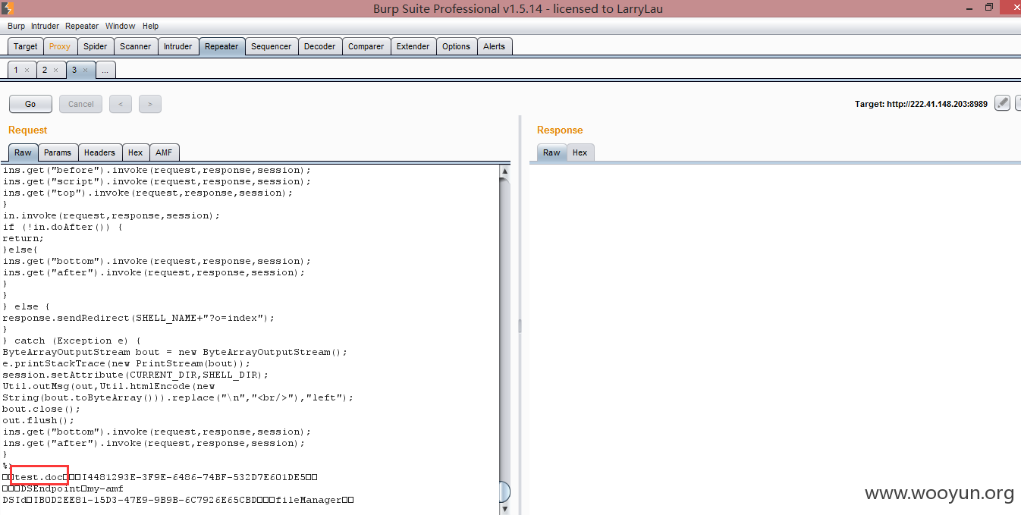Click the line 'session.setAttribute(CURRENT_DIR,SHELL_DIR);'
1021x515 pixels.
[136, 375]
